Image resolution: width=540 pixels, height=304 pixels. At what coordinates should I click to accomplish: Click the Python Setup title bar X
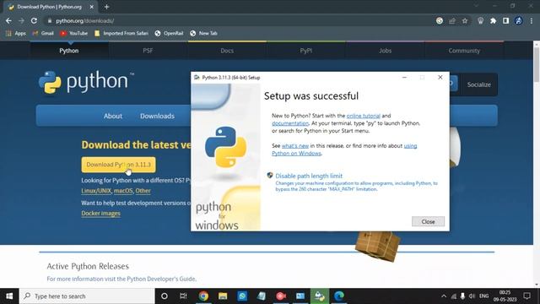pyautogui.click(x=440, y=78)
